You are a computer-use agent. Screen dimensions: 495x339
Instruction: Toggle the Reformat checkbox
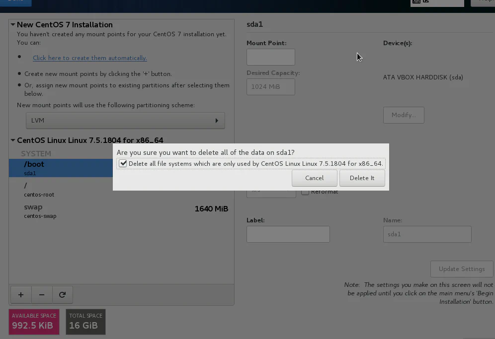click(305, 192)
